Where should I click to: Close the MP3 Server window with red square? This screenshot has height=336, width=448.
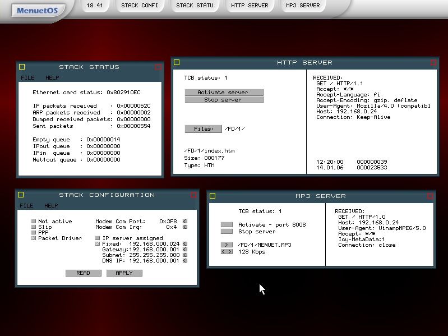(430, 196)
